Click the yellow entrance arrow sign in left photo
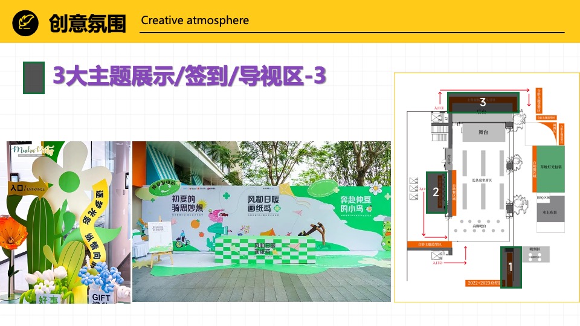580x326 pixels. click(x=25, y=188)
